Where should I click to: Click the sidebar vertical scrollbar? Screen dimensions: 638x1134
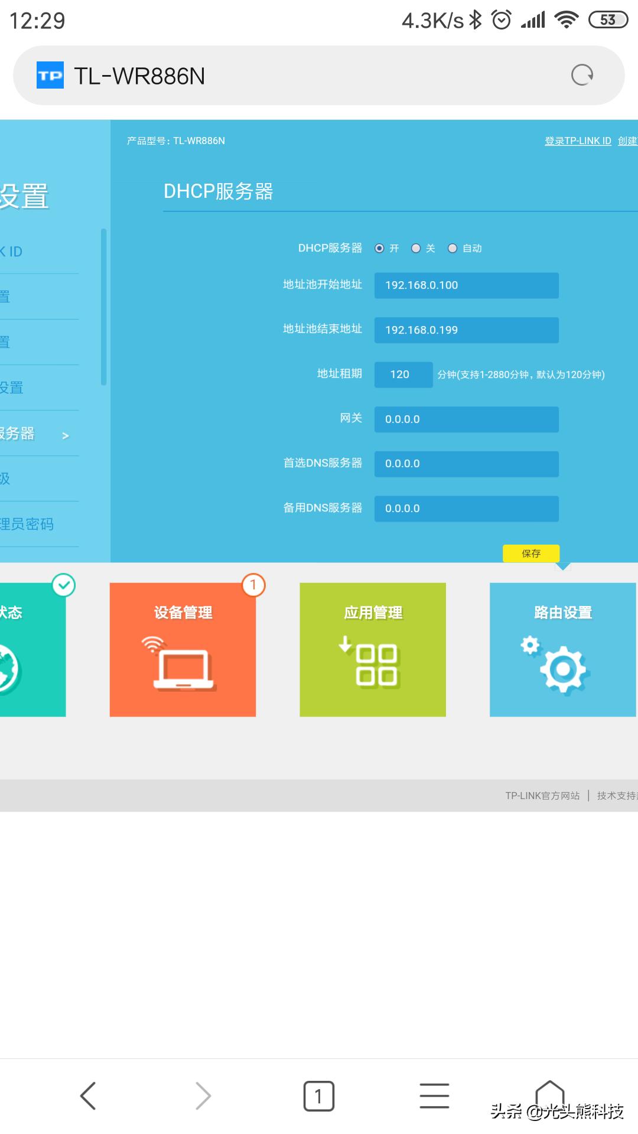pos(104,307)
